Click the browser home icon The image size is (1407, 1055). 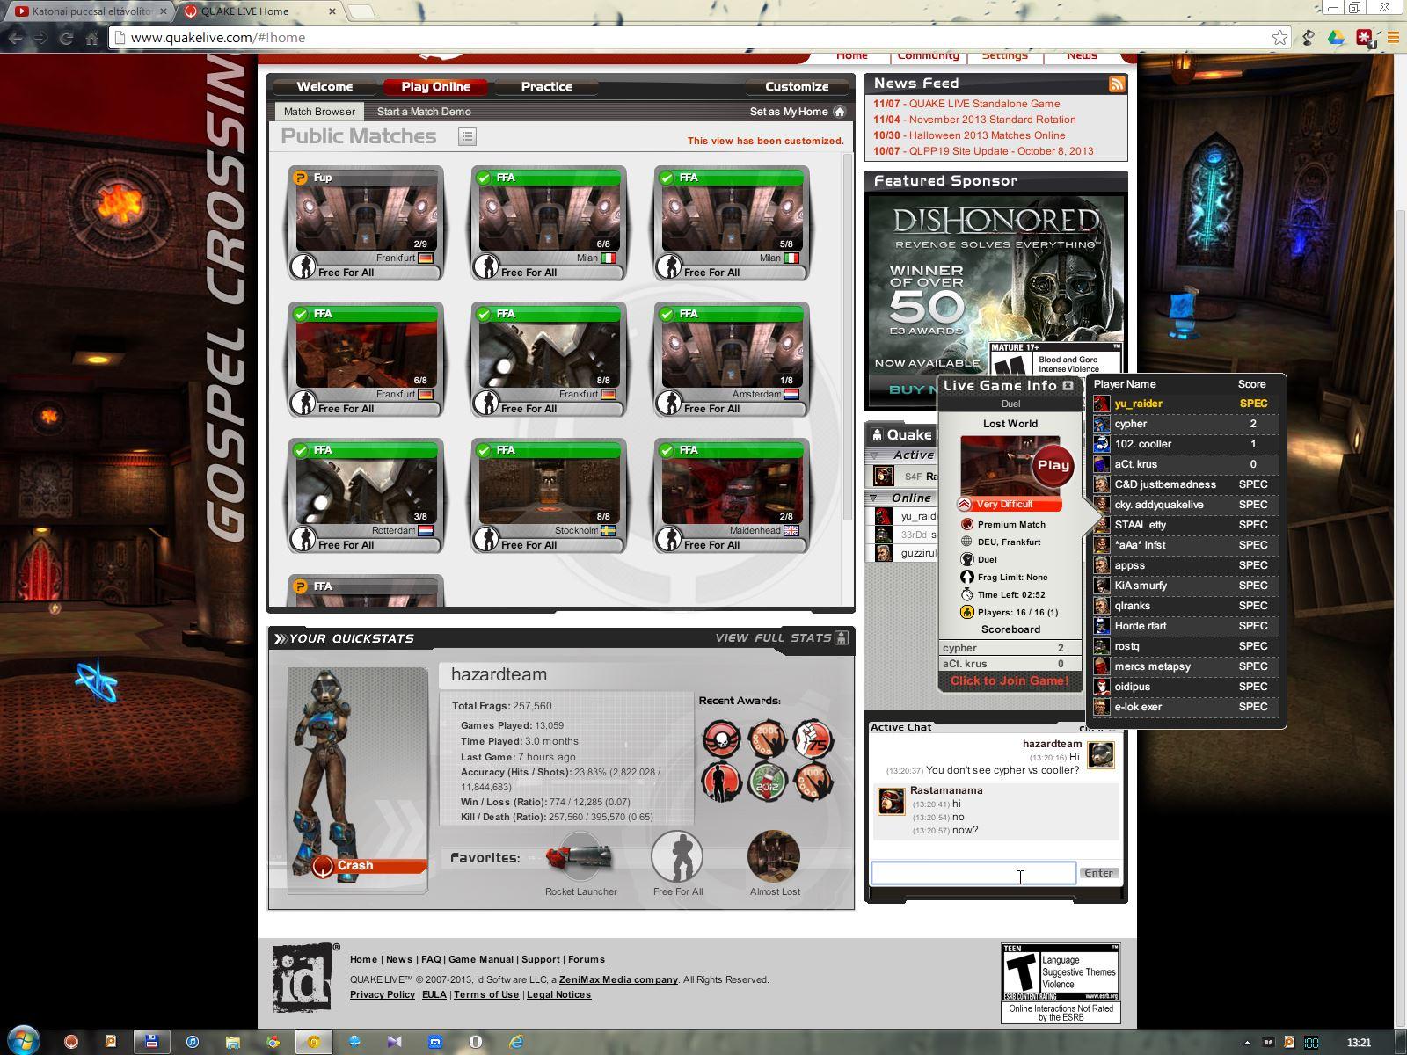point(91,38)
